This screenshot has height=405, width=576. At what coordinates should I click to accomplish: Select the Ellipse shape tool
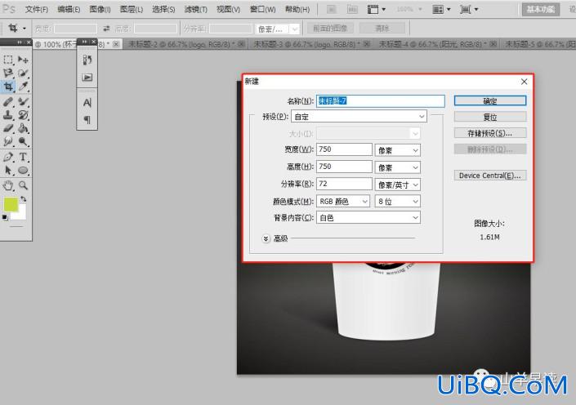[23, 171]
